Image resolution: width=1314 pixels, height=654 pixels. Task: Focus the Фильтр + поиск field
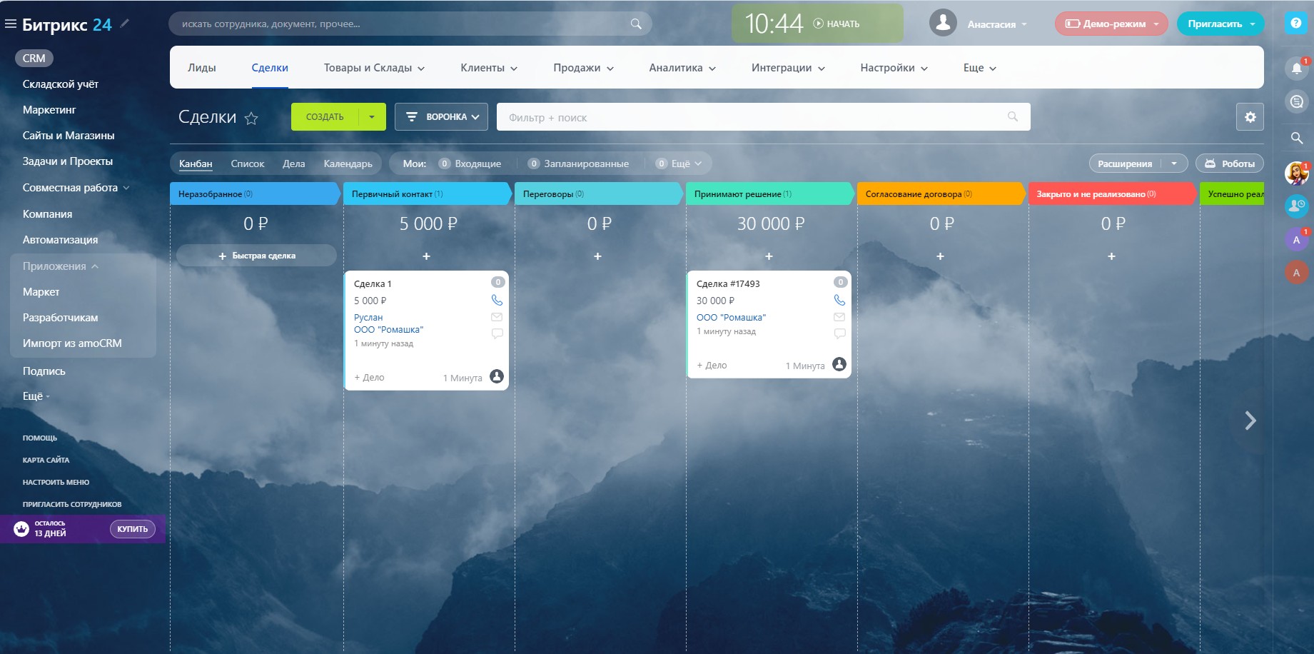[x=763, y=117]
